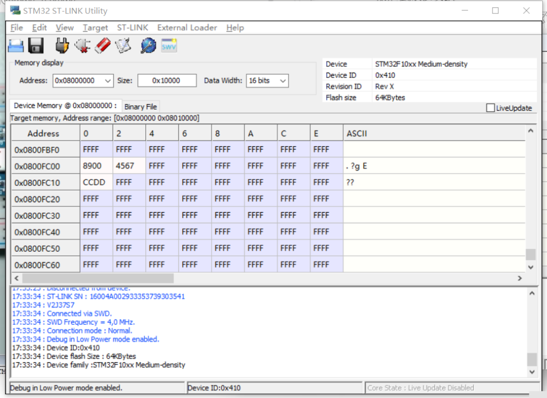Open the External Loader menu
Viewport: 547px width, 398px height.
187,28
